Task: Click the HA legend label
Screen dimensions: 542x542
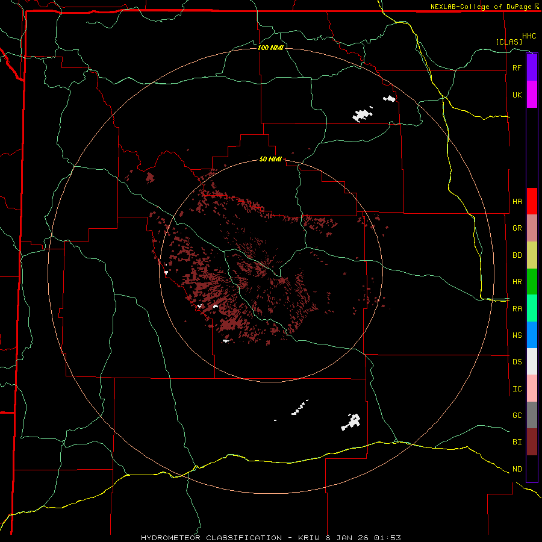Action: tap(517, 202)
